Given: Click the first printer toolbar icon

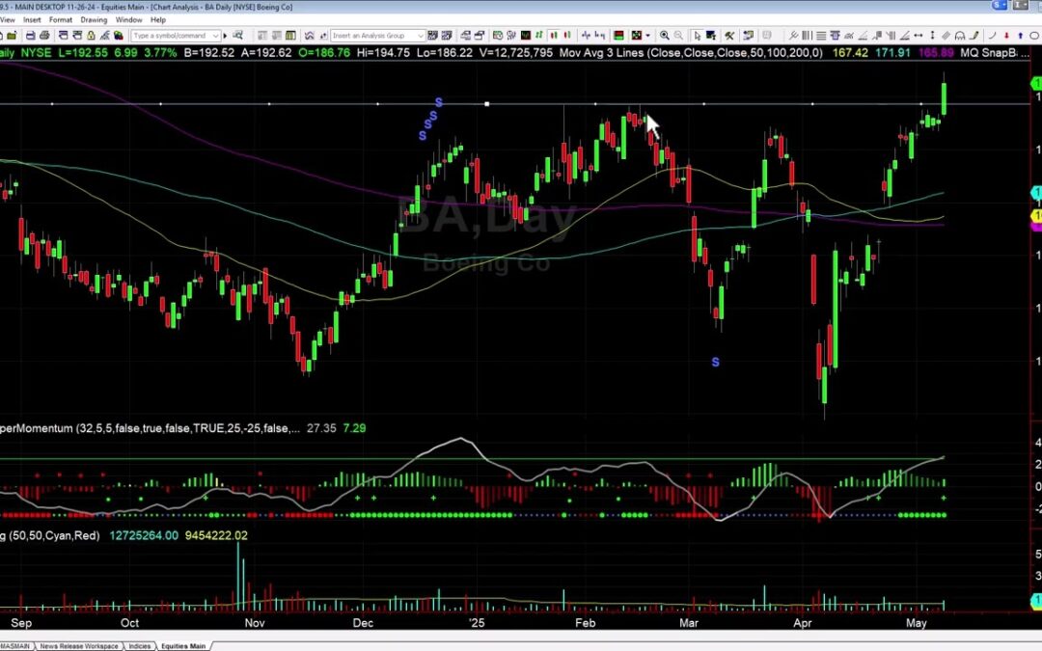Looking at the screenshot, I should (x=31, y=36).
